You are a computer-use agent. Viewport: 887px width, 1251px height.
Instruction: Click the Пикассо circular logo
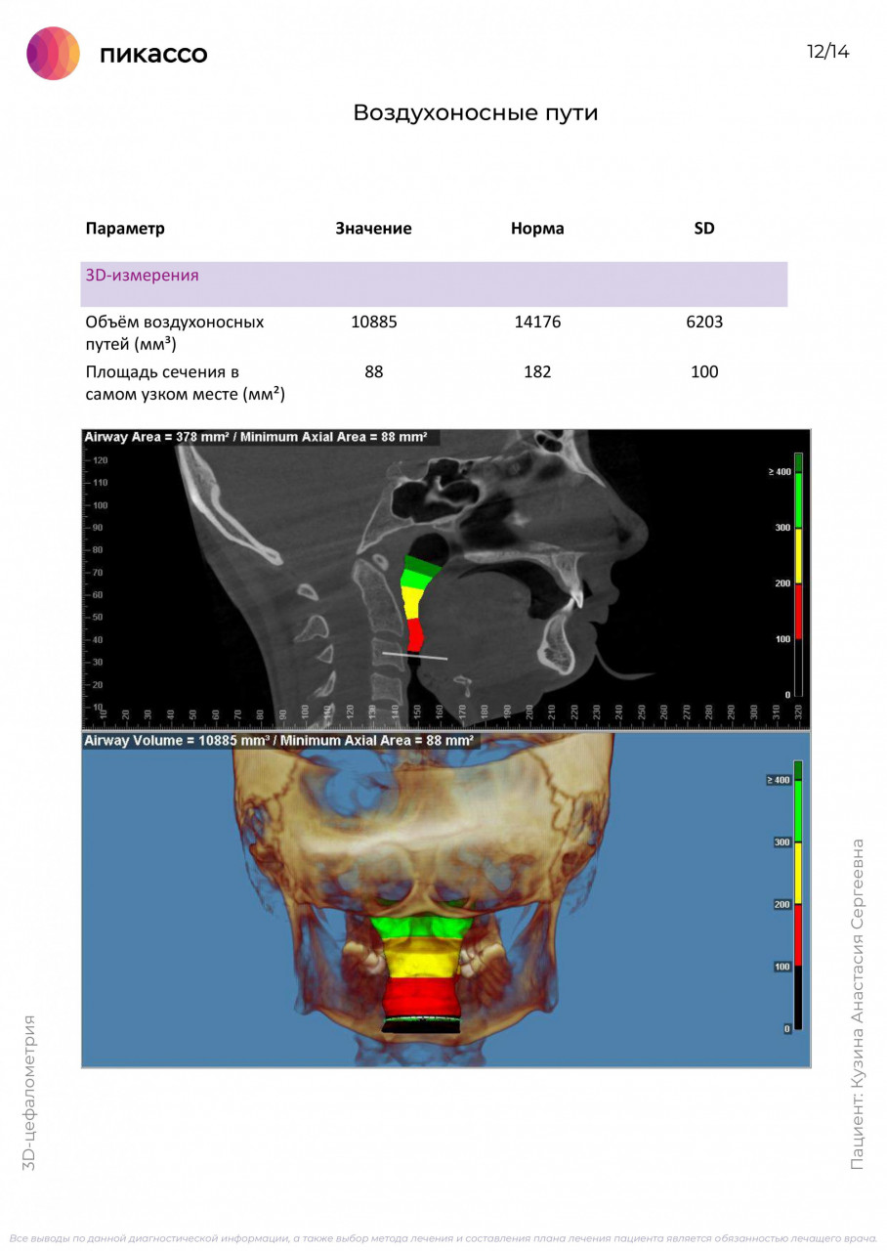[x=53, y=53]
